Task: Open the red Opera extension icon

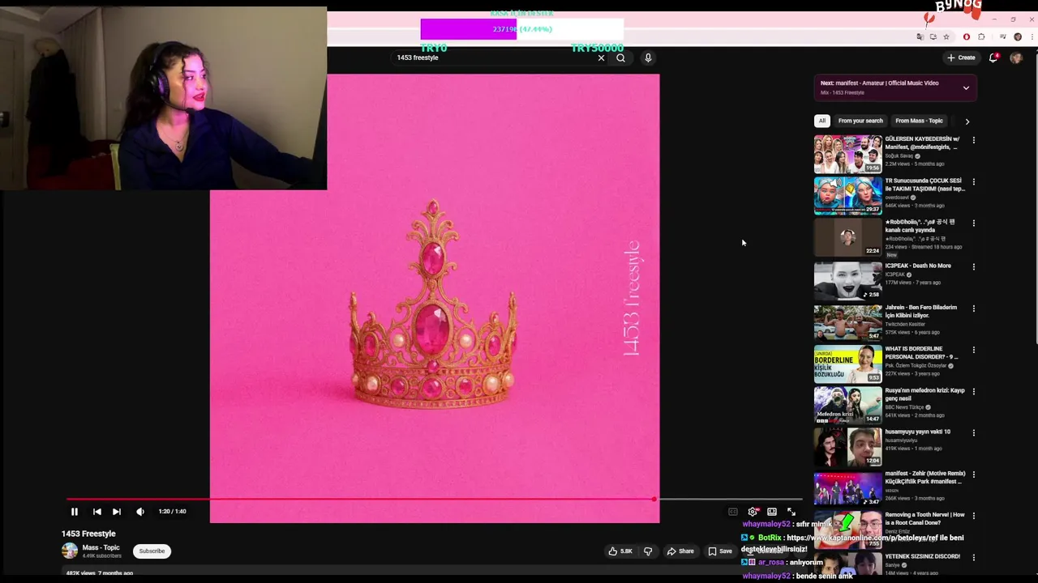Action: 967,36
